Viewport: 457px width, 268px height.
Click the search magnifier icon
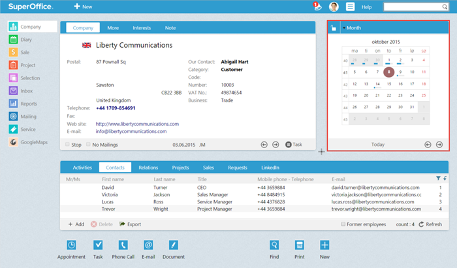(x=445, y=7)
